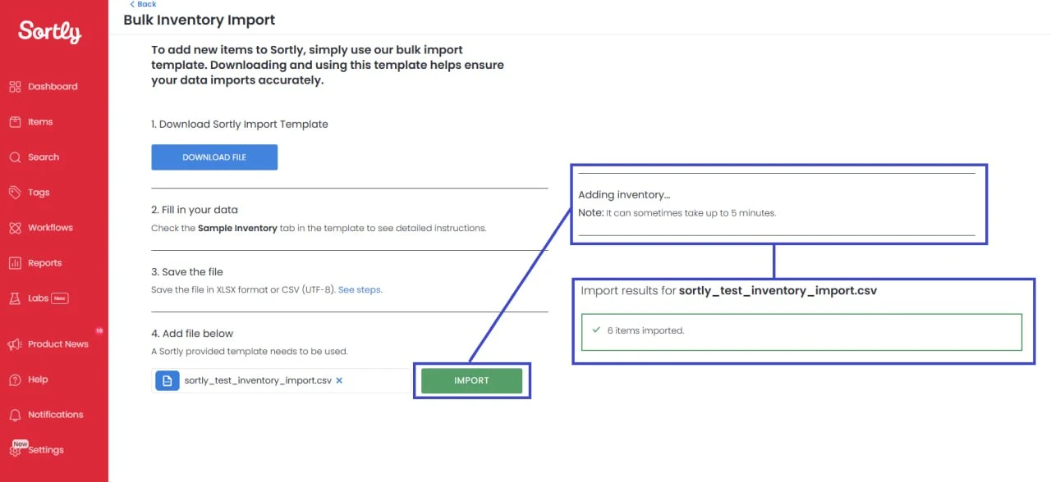The image size is (1051, 482).
Task: Click the Workflows icon
Action: (x=15, y=228)
